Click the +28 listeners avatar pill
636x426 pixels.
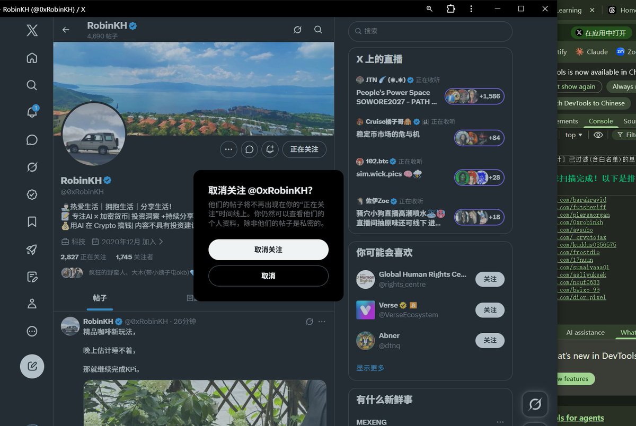[479, 177]
